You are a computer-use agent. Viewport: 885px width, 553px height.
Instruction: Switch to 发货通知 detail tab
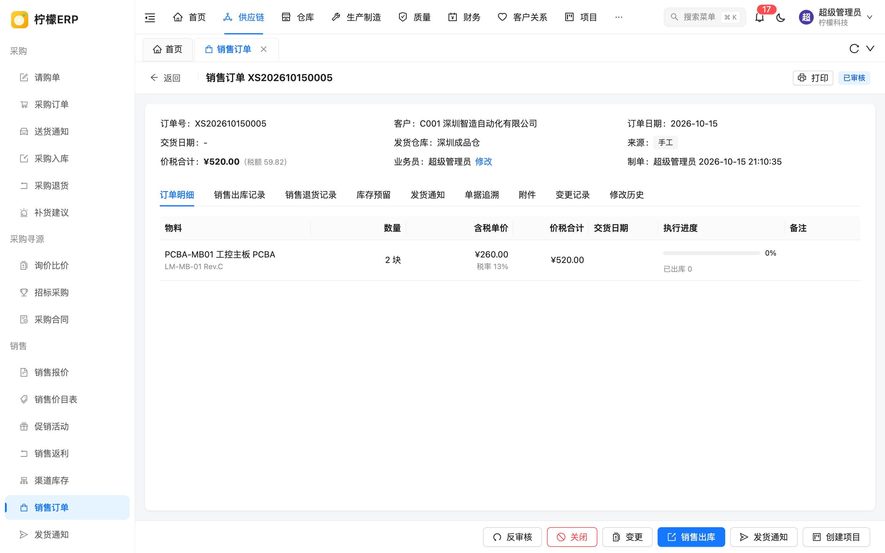(427, 195)
